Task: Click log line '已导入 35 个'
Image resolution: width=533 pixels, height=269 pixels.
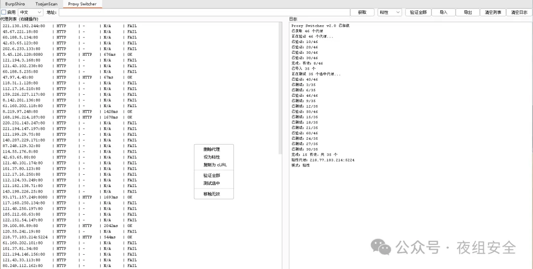Action: tap(303, 68)
